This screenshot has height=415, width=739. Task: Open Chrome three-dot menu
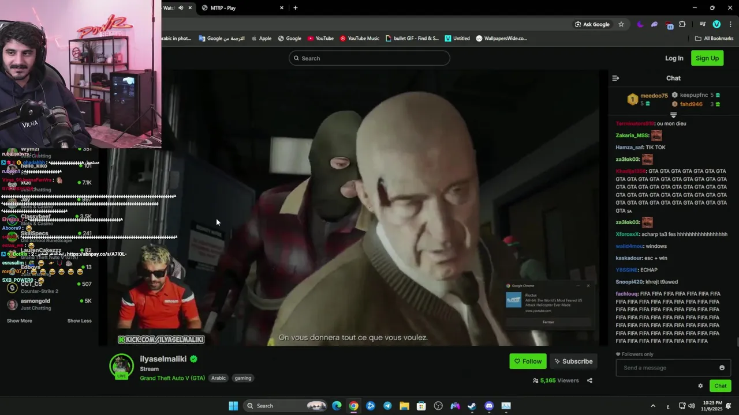click(x=730, y=24)
